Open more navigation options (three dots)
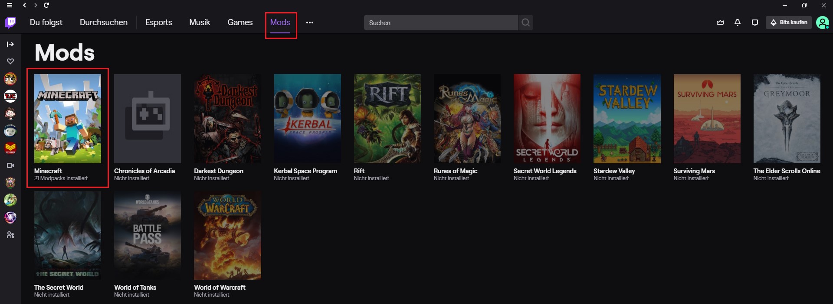 click(309, 23)
